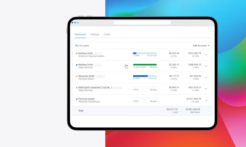Image resolution: width=246 pixels, height=147 pixels.
Task: Open the Personal Assets account link
Action: [86, 99]
